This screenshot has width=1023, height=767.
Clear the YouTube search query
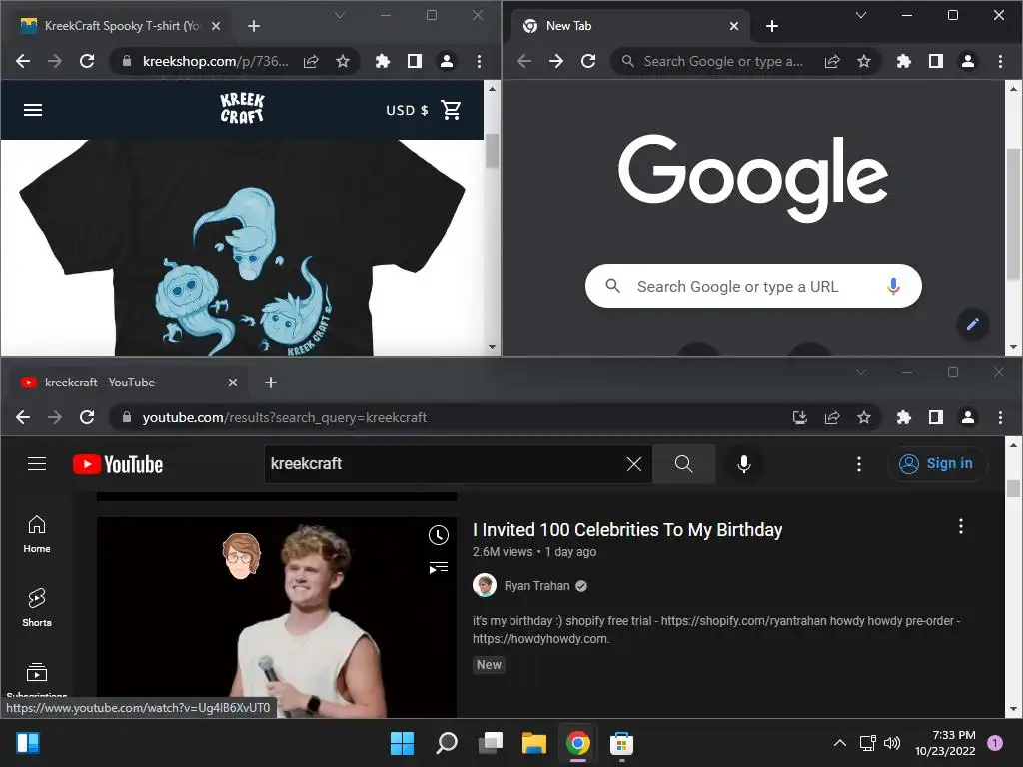[x=634, y=463]
